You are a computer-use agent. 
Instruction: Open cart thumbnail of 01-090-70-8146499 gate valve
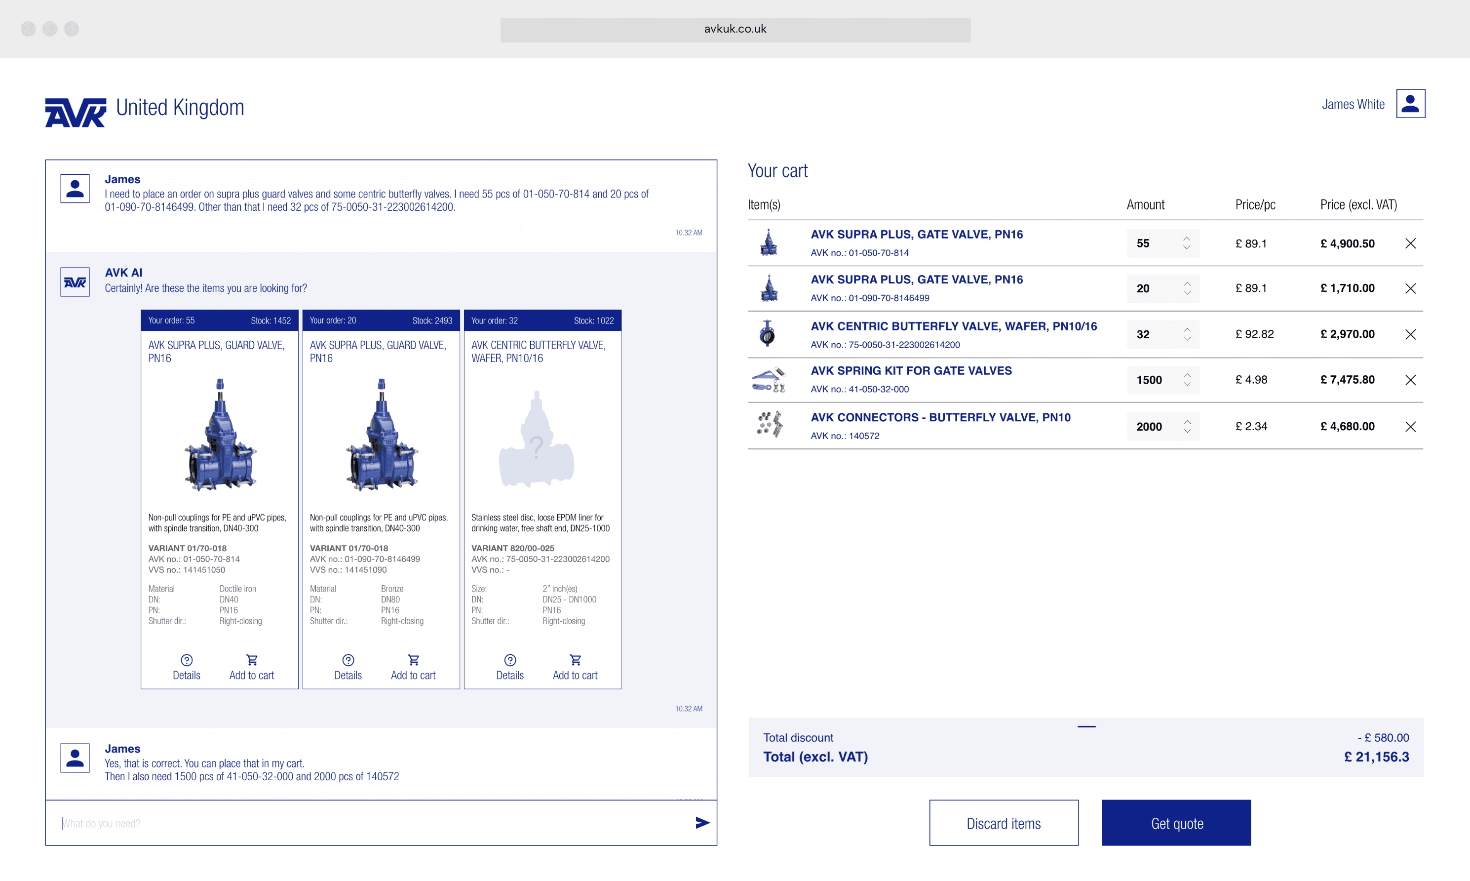[x=769, y=288]
